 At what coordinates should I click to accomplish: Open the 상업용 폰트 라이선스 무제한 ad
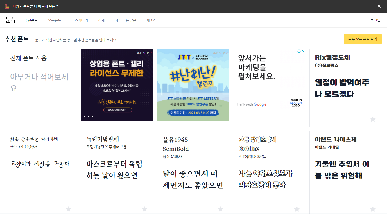[117, 85]
